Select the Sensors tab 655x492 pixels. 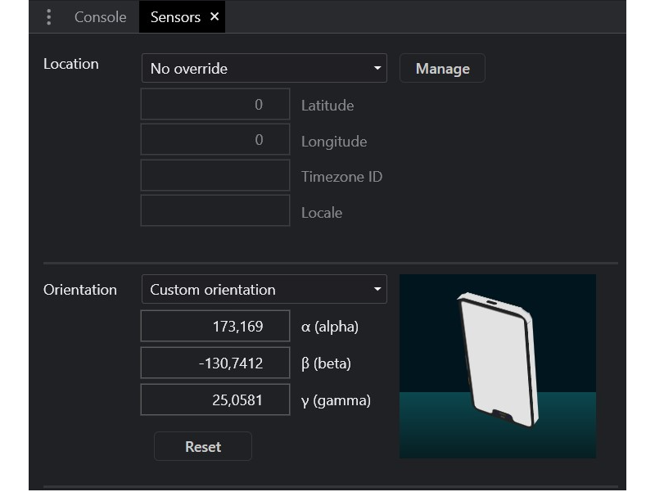[174, 16]
